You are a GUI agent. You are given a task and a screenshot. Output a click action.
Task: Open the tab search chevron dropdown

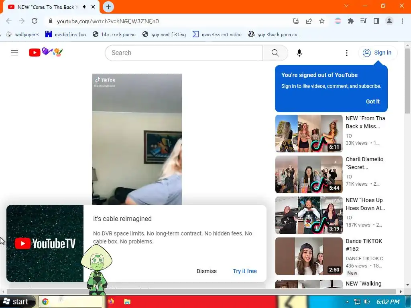click(x=346, y=6)
